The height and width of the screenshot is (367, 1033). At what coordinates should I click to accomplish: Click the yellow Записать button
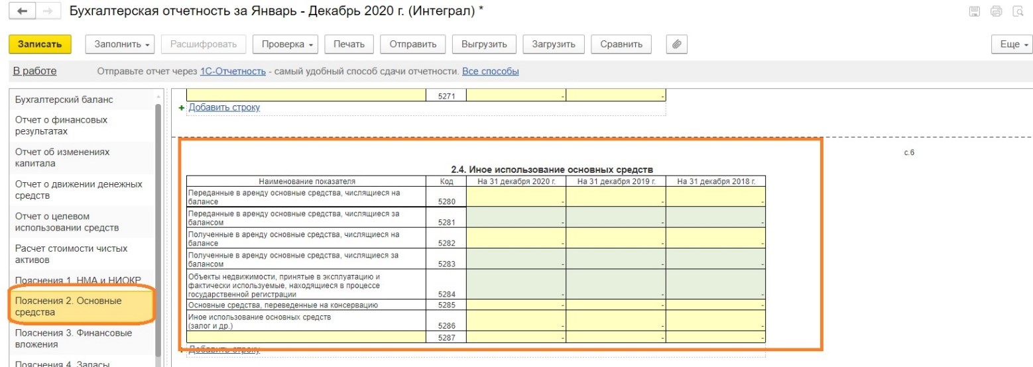coord(40,44)
